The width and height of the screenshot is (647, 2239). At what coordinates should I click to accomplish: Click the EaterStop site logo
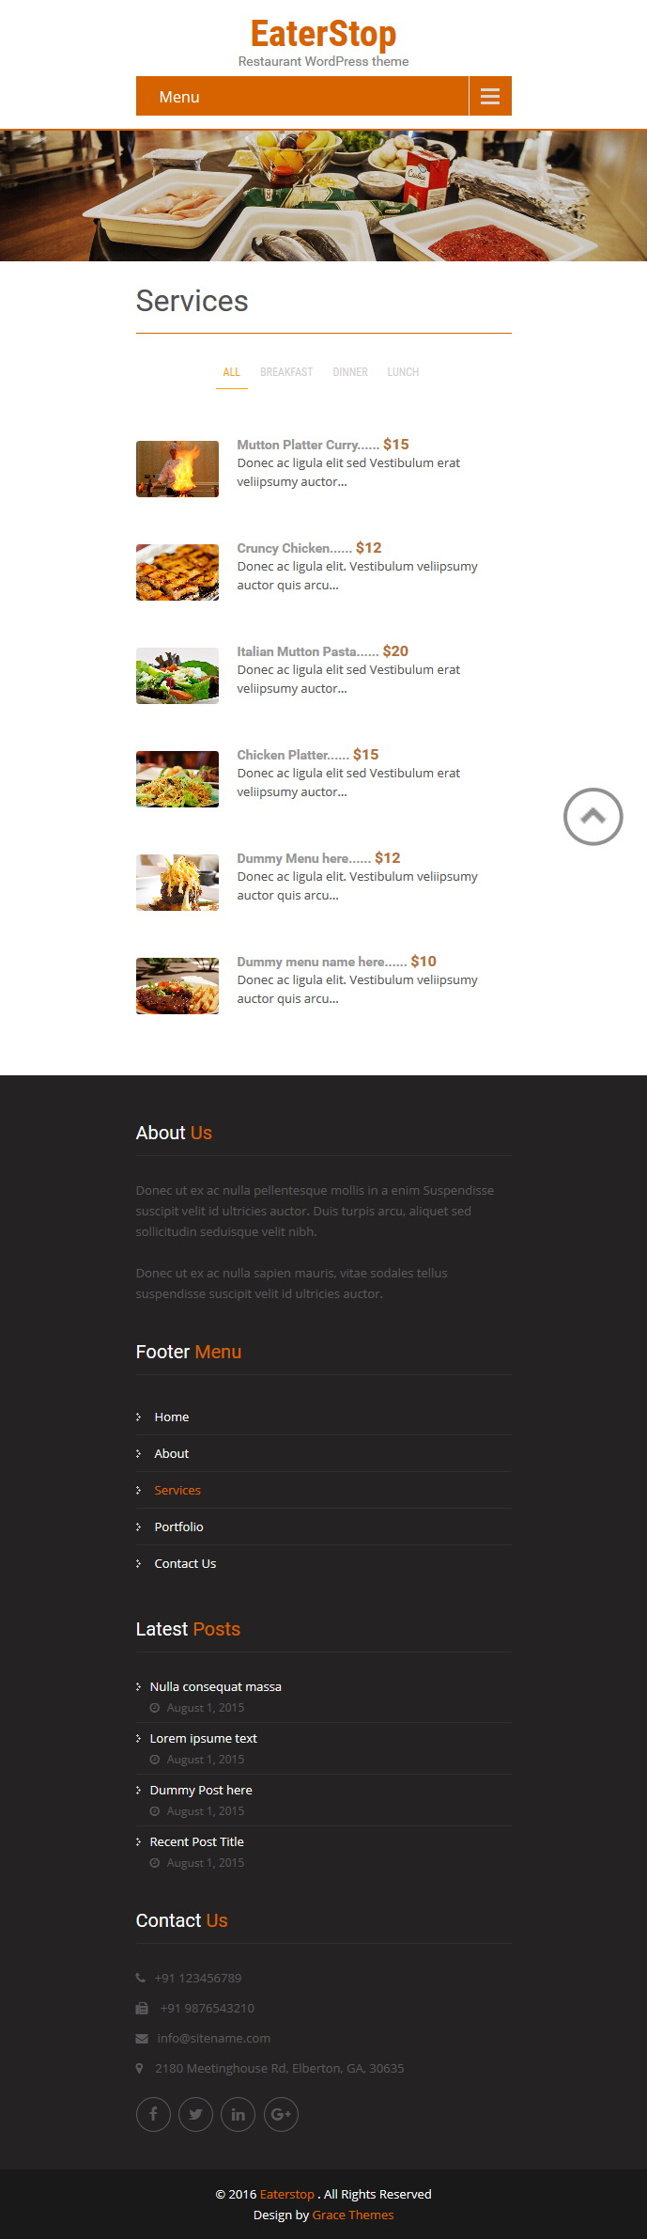coord(323,34)
